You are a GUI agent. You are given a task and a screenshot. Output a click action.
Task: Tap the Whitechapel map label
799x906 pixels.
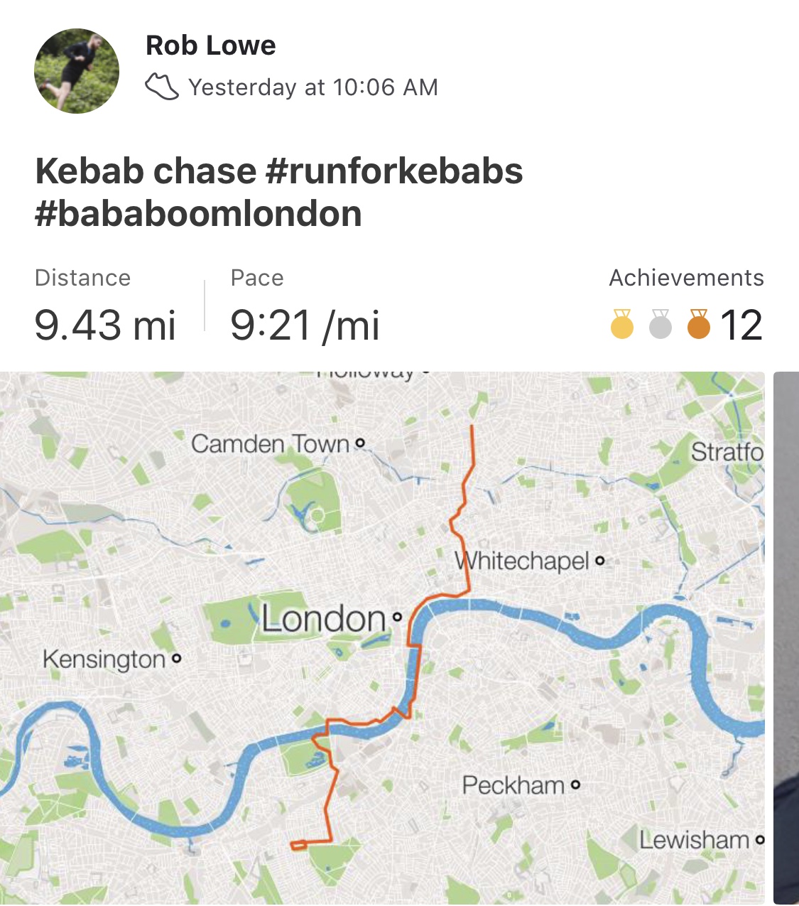coord(522,561)
